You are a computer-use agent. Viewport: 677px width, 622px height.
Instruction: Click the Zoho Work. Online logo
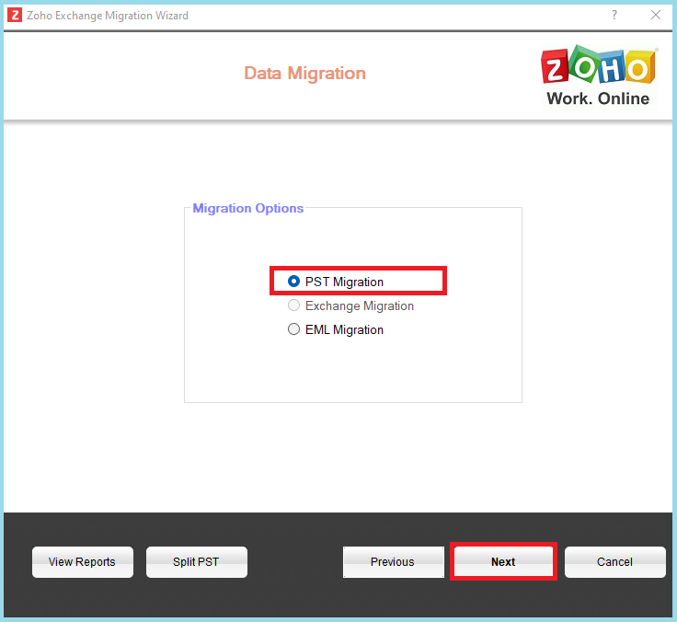point(599,76)
